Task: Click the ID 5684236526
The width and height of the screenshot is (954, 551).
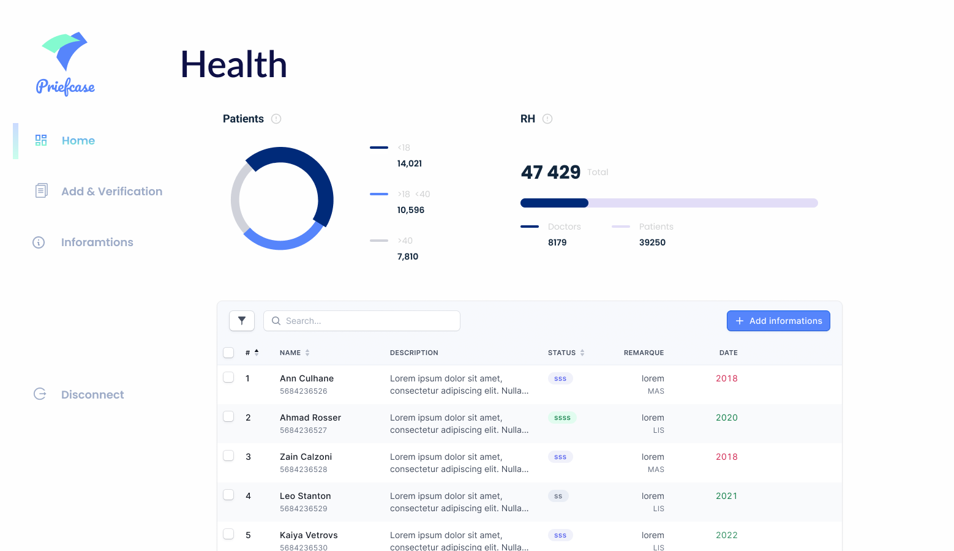Action: click(x=304, y=391)
